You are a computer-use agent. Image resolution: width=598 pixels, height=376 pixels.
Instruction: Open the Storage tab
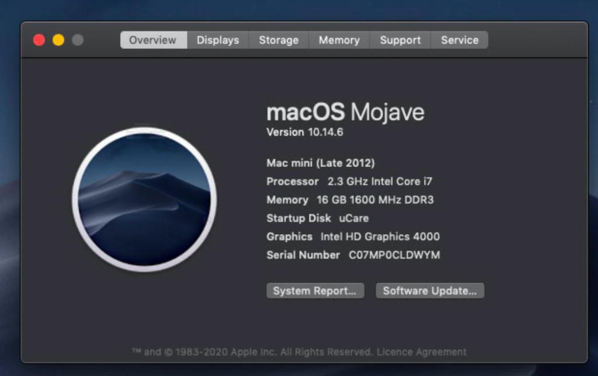(x=279, y=40)
